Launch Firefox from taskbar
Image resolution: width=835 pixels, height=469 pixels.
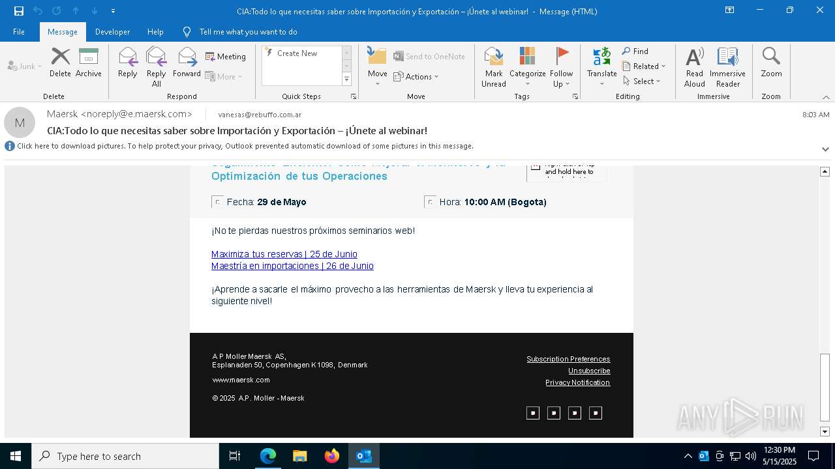332,456
